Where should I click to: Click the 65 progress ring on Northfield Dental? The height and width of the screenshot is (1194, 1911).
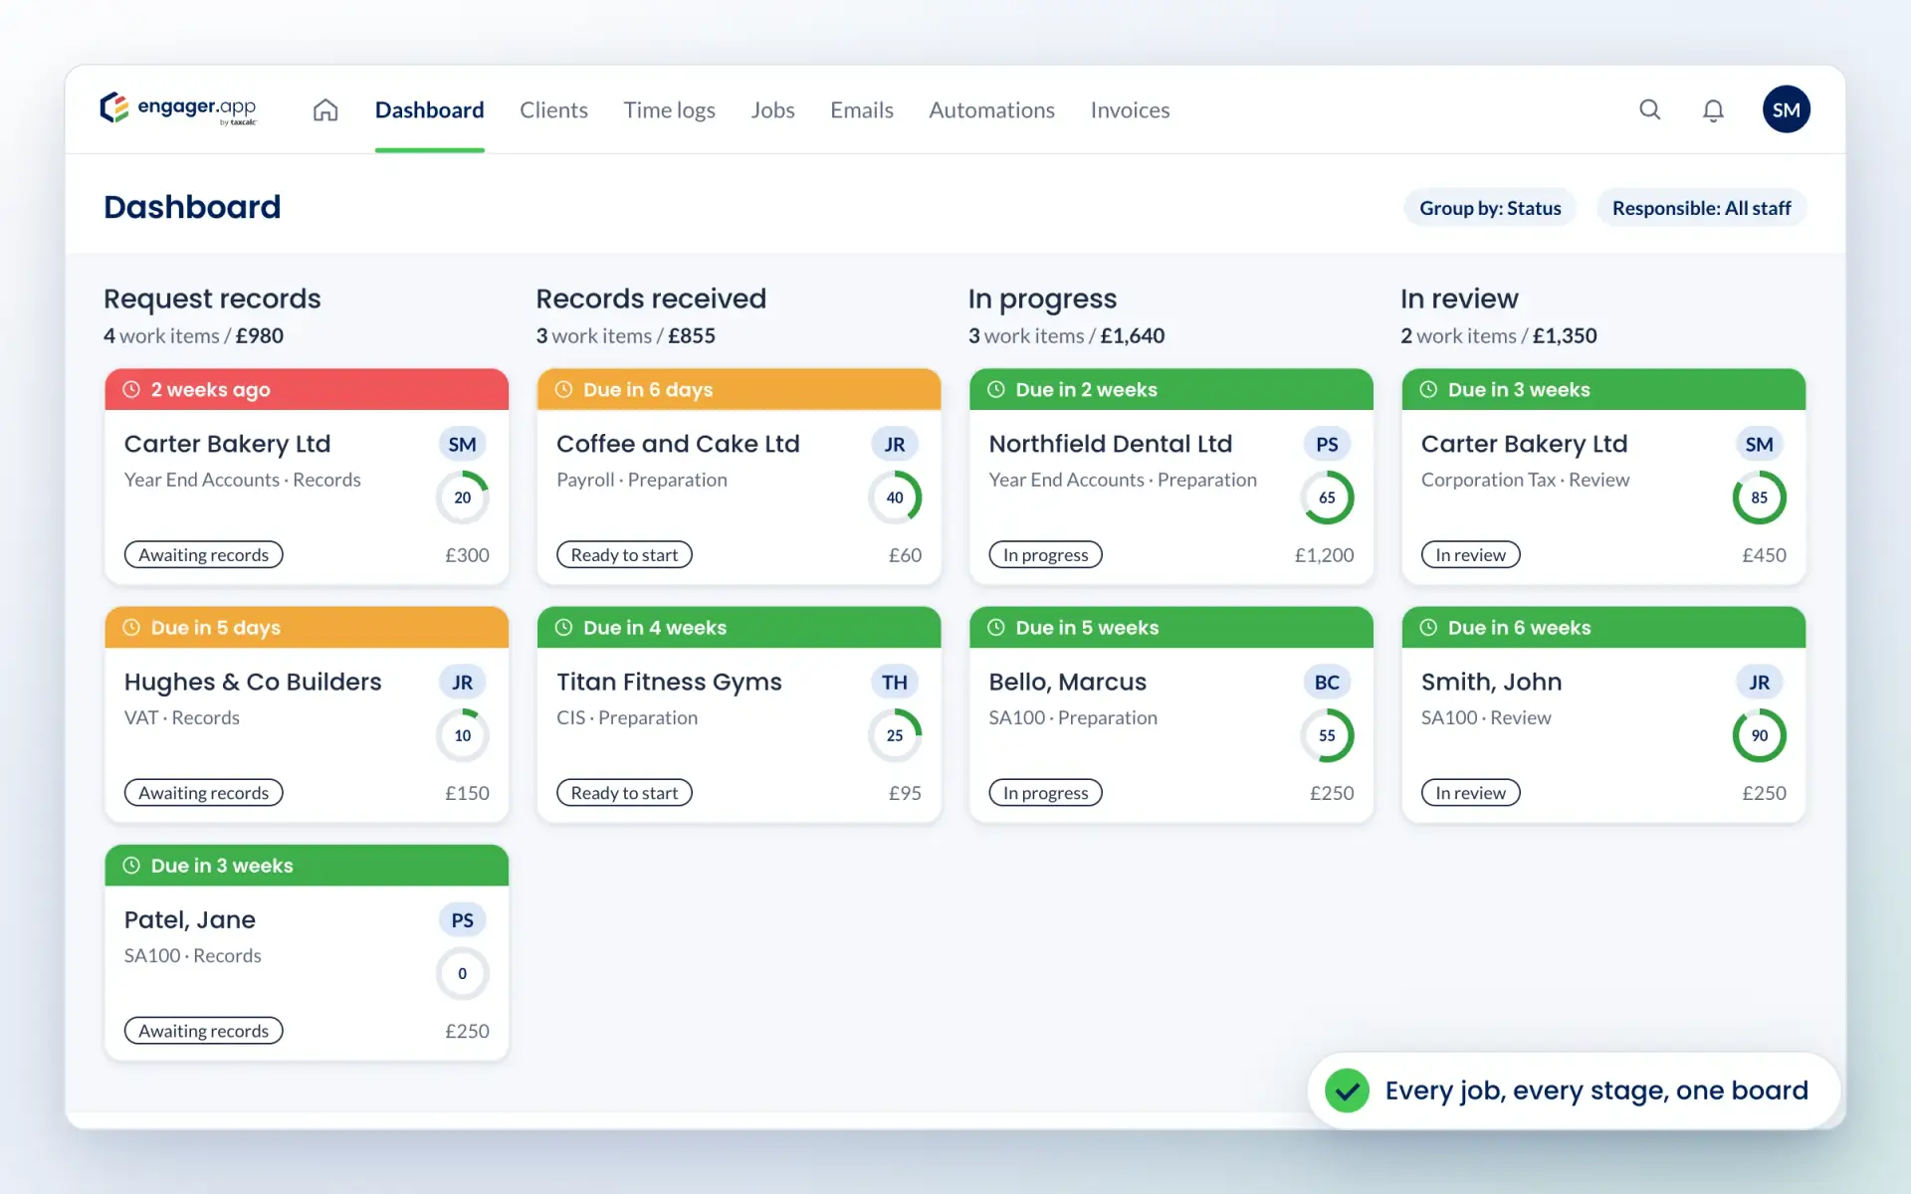pos(1327,497)
